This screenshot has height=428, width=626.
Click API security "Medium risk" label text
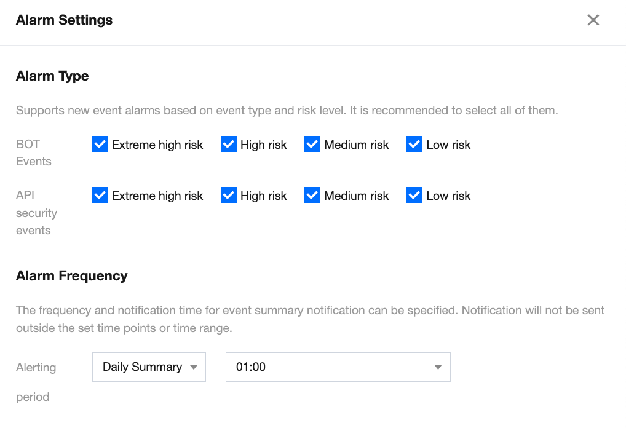[357, 196]
